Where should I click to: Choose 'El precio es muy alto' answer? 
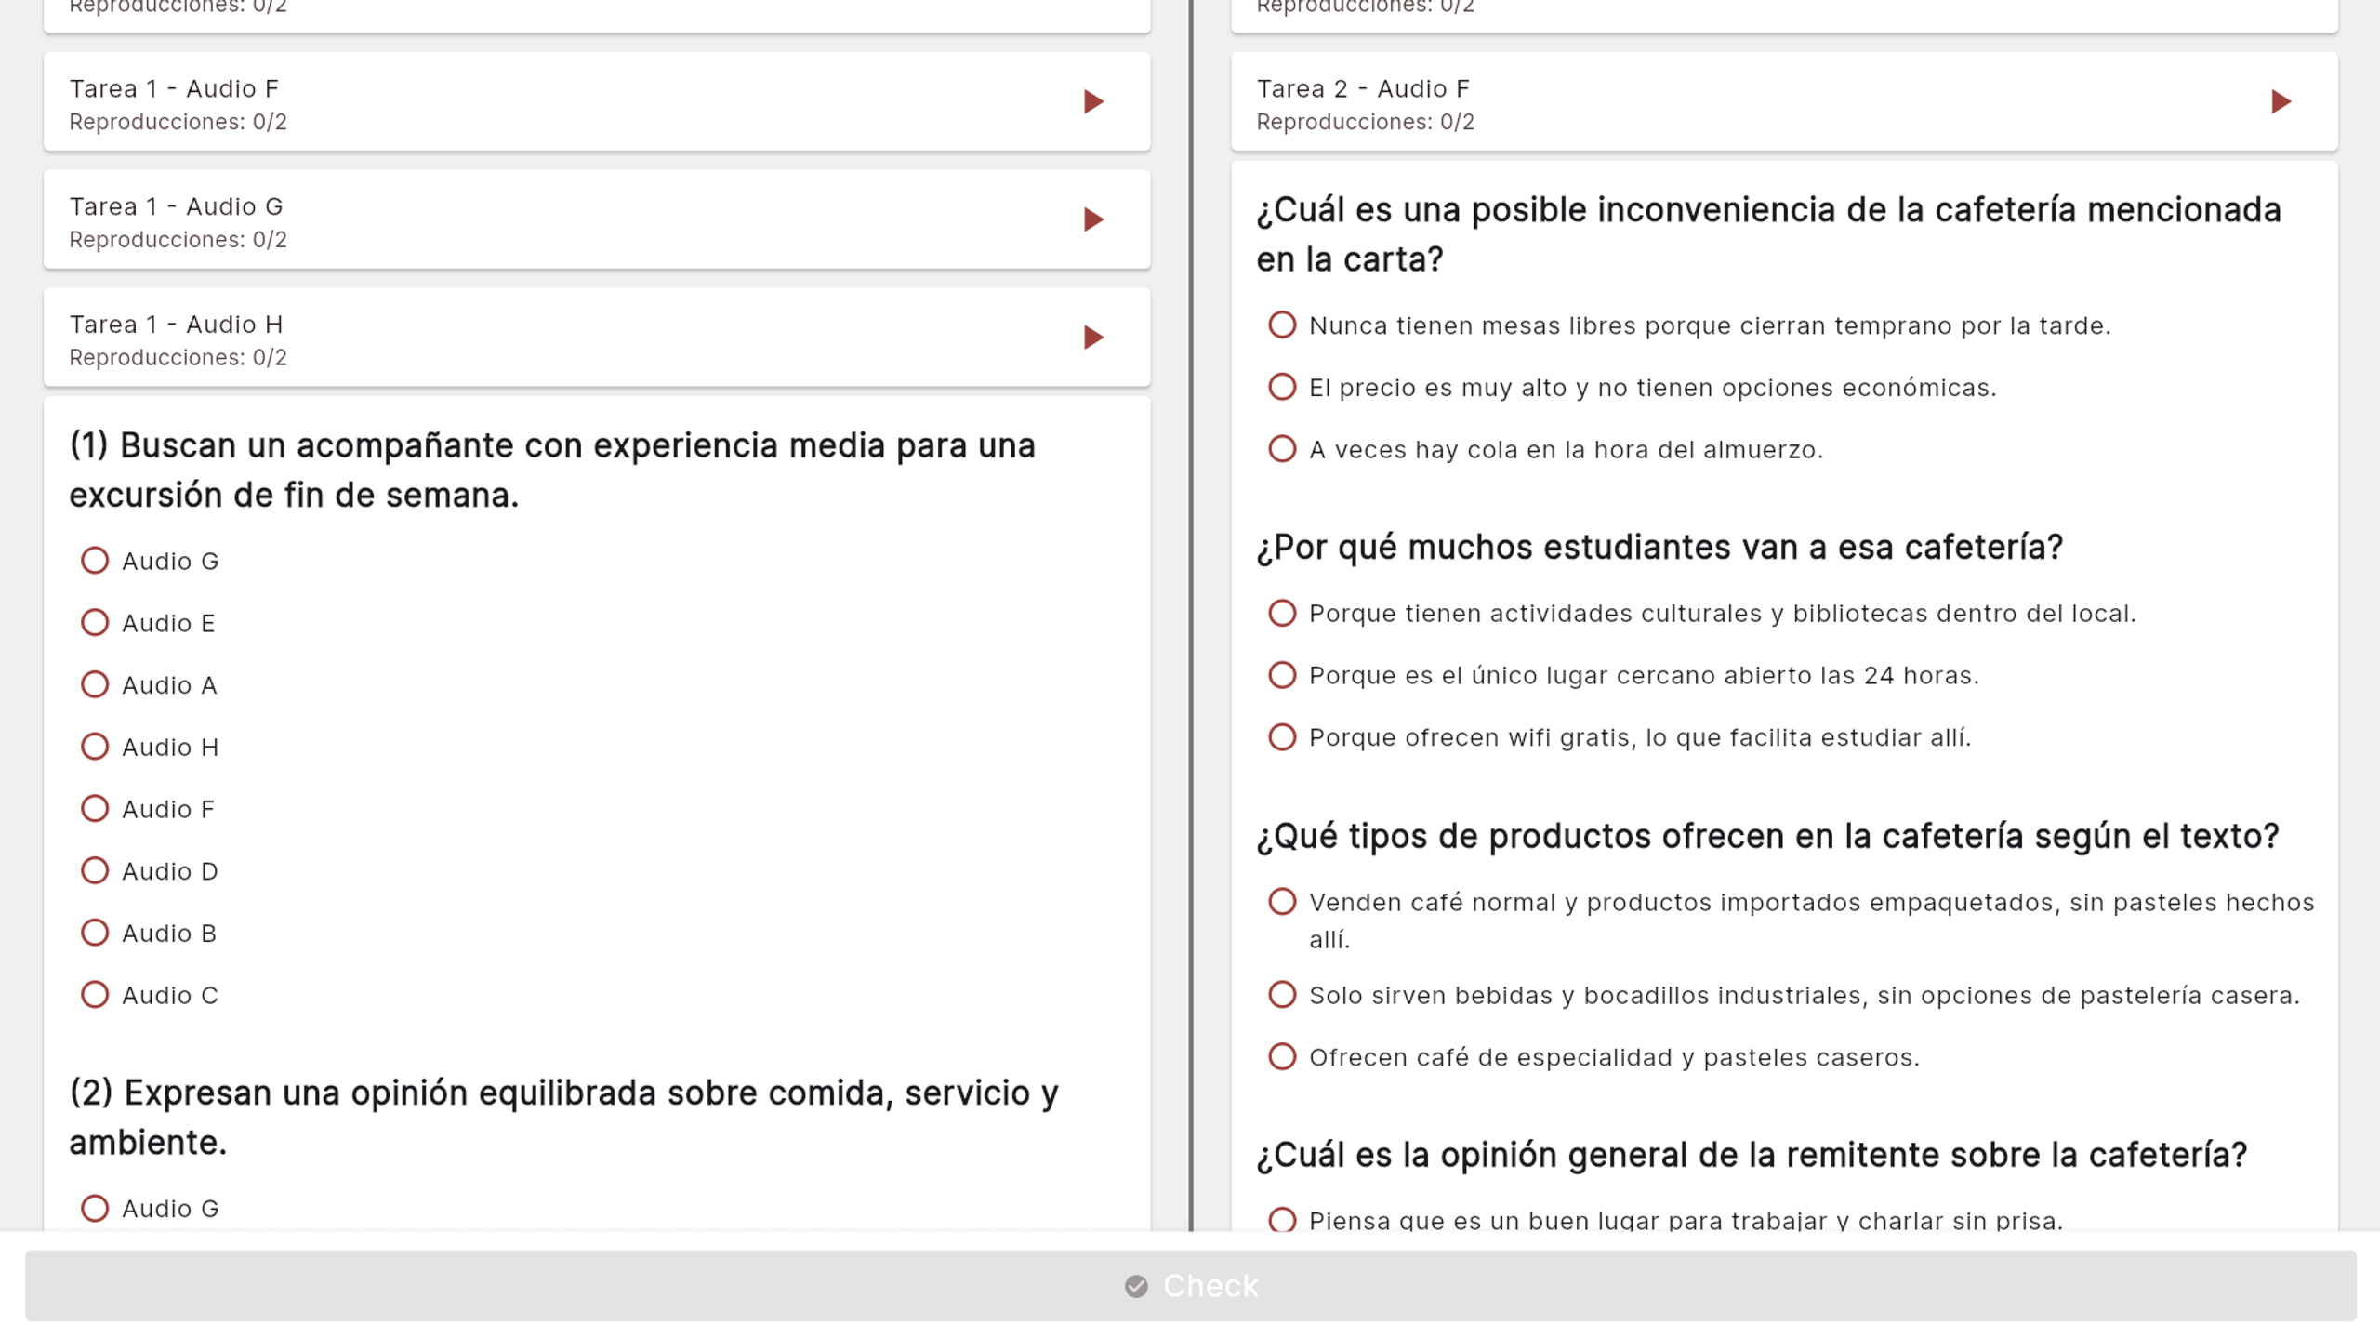[1282, 387]
